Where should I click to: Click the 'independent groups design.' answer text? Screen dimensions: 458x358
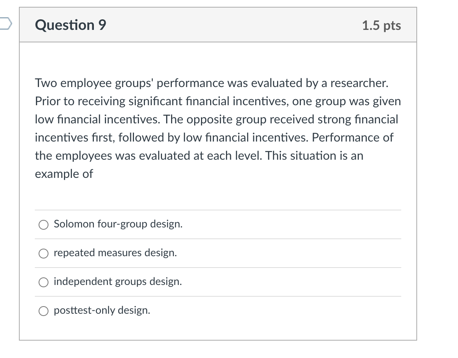pyautogui.click(x=118, y=282)
